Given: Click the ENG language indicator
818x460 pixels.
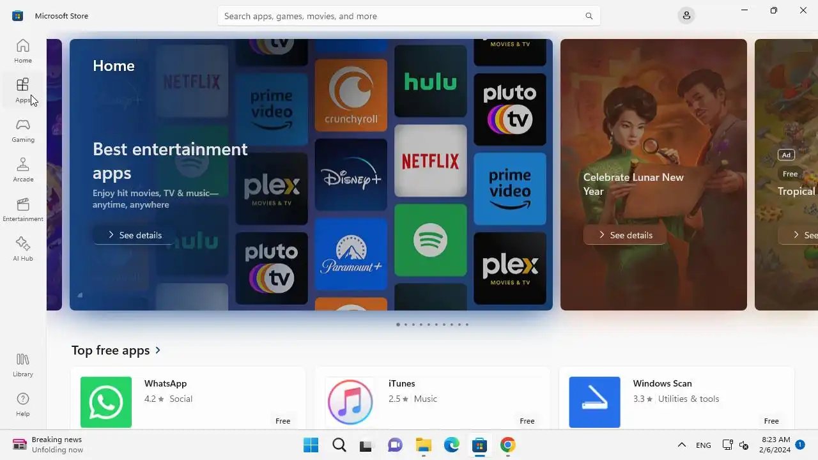Looking at the screenshot, I should tap(703, 445).
